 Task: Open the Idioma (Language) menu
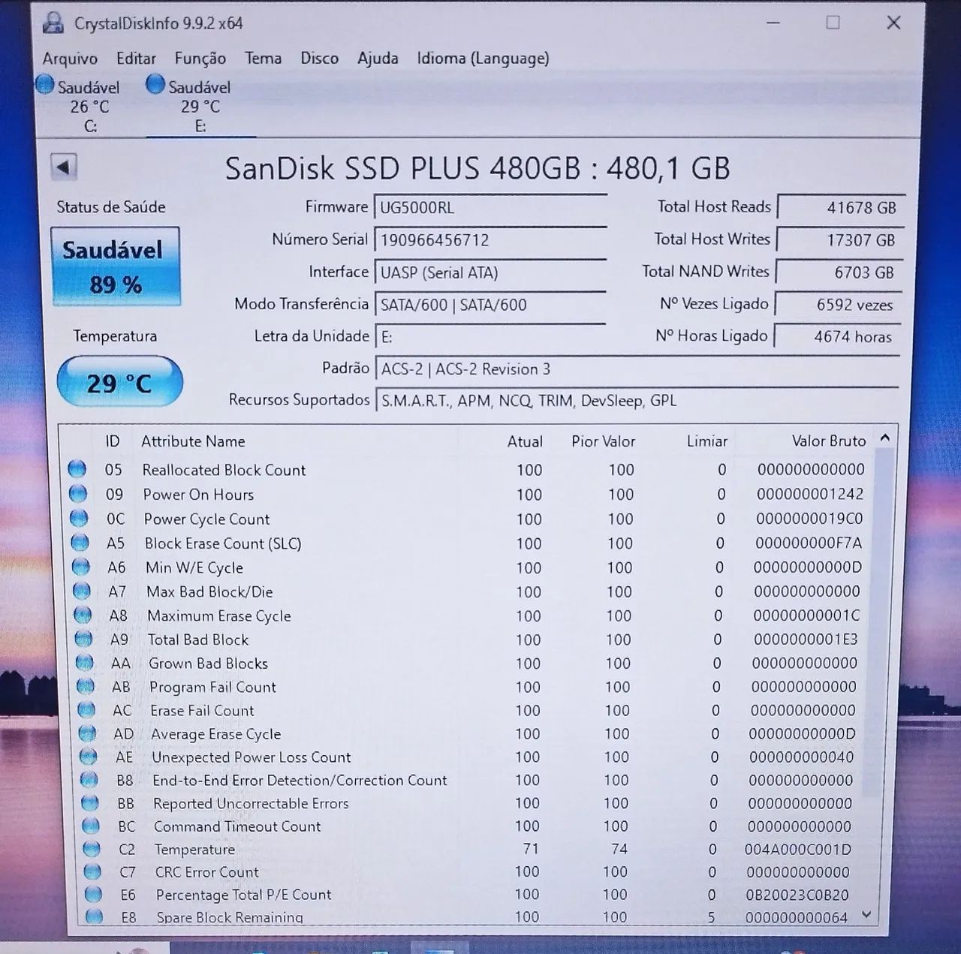(x=483, y=59)
